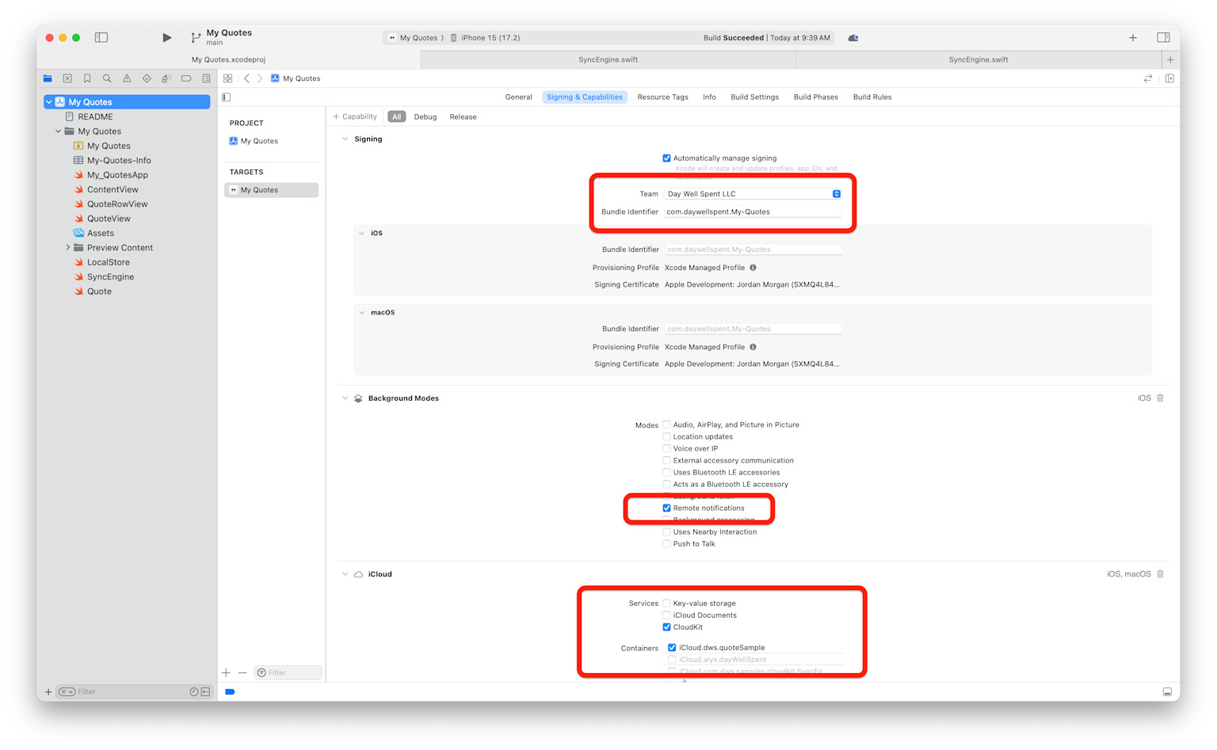Toggle Automatically manage signing
Viewport: 1217px width, 750px height.
pos(666,158)
